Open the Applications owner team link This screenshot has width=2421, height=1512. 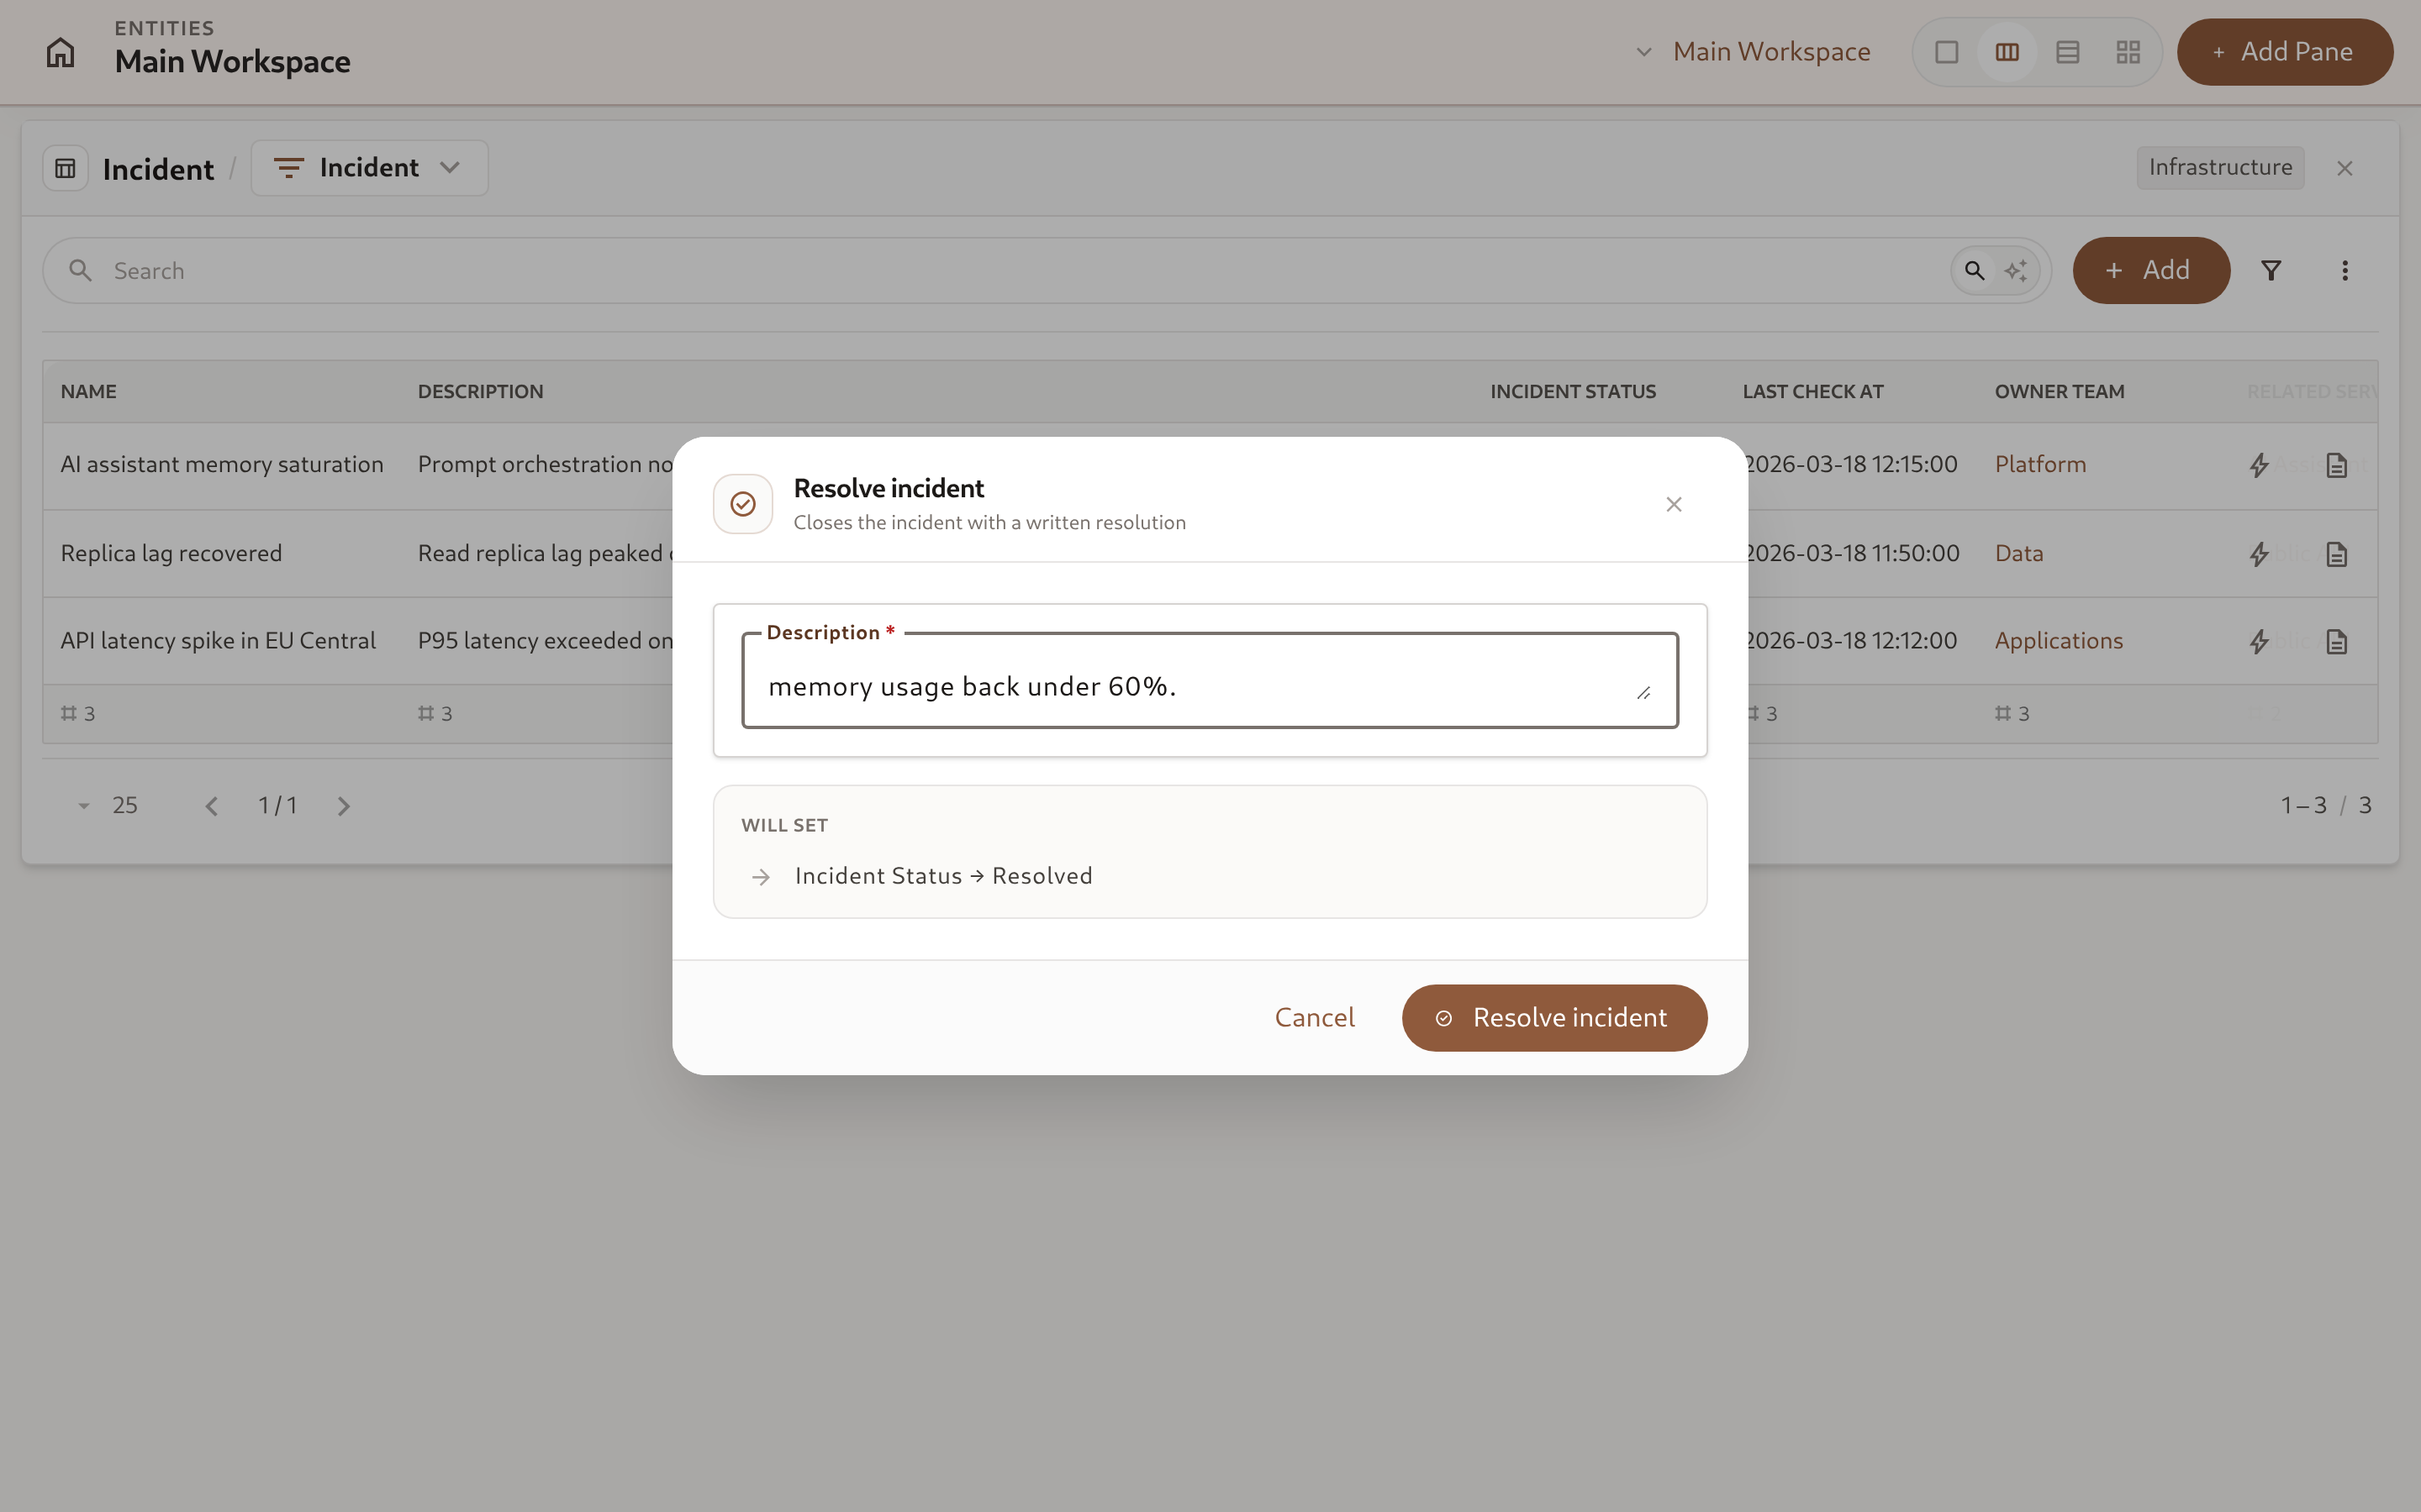coord(2058,641)
